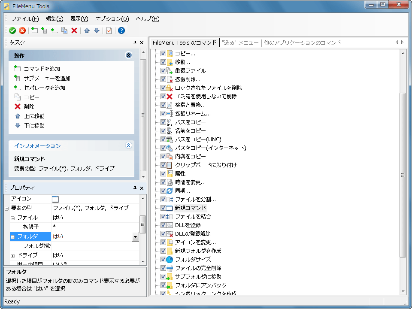Click the command list vertical scrollbar thumb
Image resolution: width=412 pixels, height=309 pixels.
pyautogui.click(x=403, y=175)
